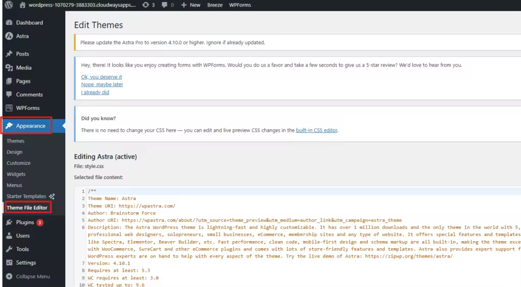Click 'WC requires at least: 3.0' line
521x287 pixels.
(x=123, y=278)
